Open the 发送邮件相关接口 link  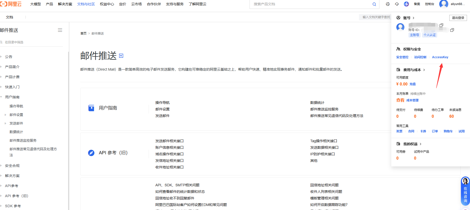point(170,141)
